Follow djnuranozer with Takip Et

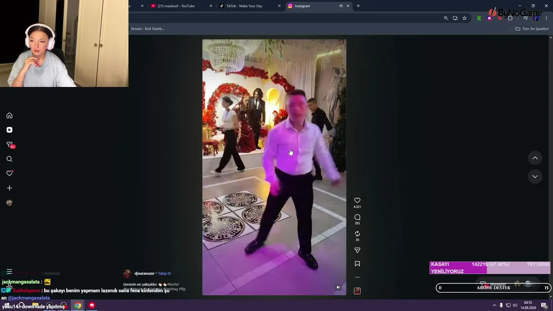(x=164, y=273)
